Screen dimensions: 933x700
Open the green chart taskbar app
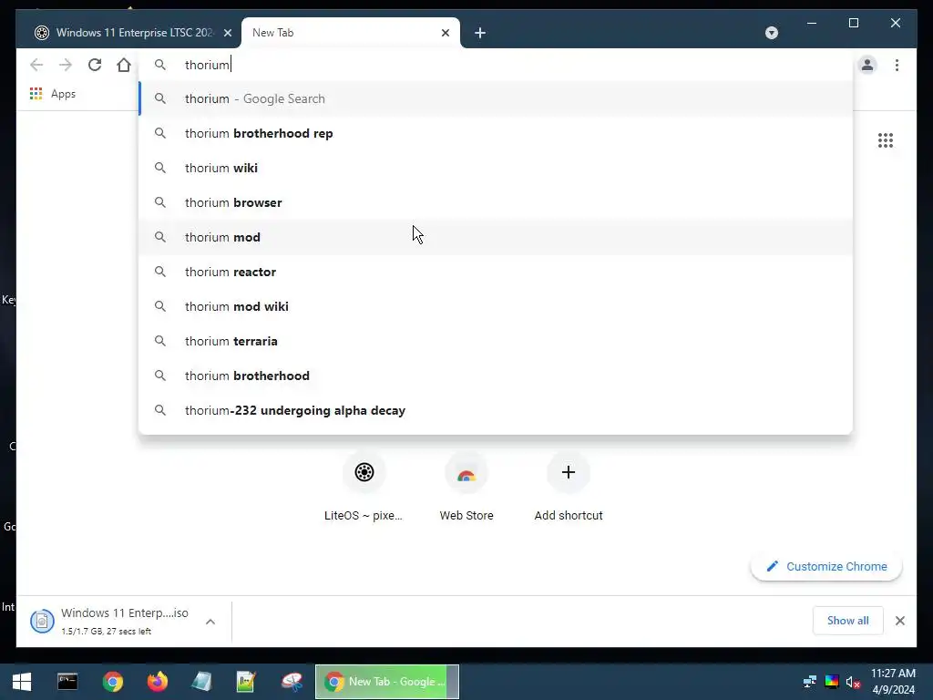tap(246, 682)
